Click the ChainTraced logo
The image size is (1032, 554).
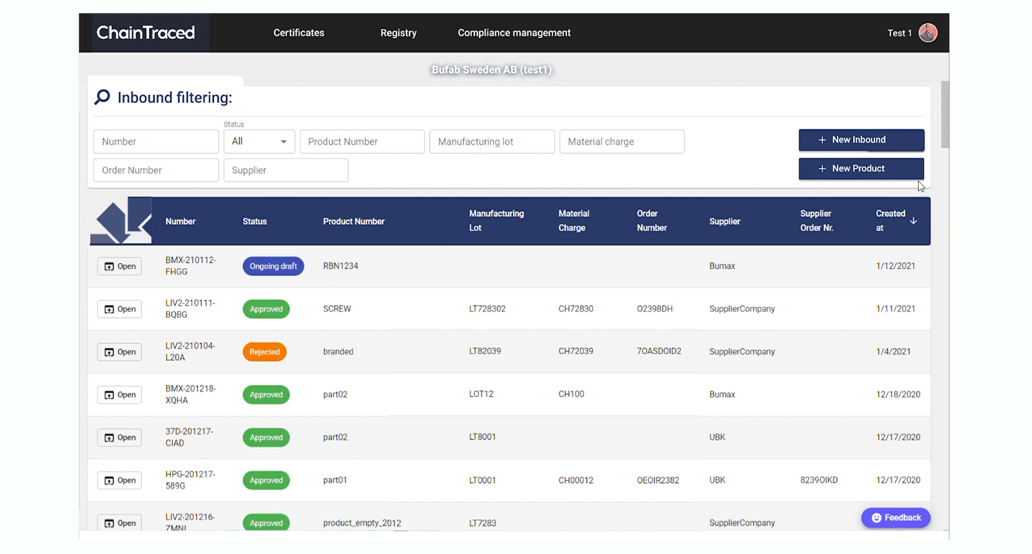pos(146,33)
